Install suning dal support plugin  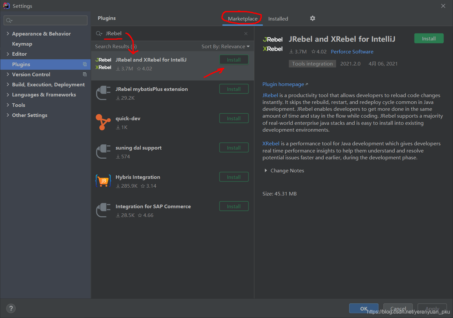[x=234, y=148]
